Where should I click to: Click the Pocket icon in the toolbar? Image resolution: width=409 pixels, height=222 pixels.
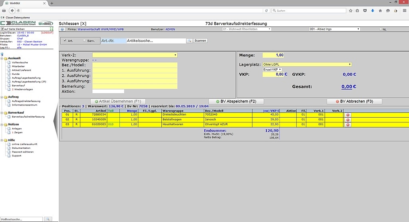[365, 11]
